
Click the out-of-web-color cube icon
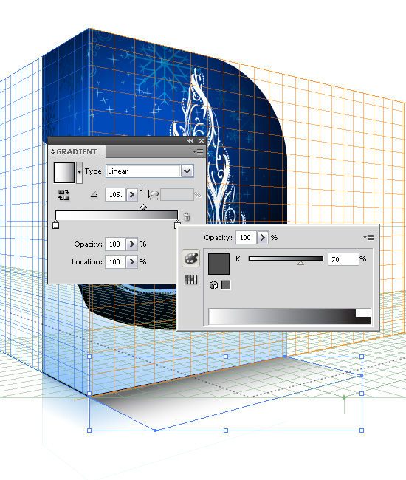(213, 285)
